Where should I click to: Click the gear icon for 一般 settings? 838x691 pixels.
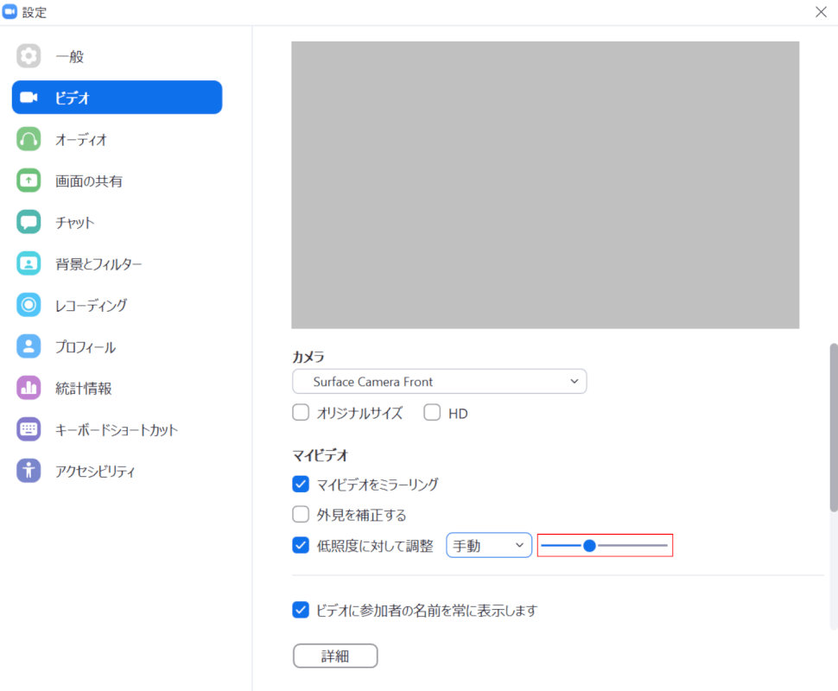click(29, 56)
